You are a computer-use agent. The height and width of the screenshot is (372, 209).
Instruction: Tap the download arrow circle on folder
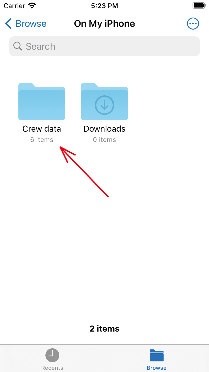tap(104, 105)
